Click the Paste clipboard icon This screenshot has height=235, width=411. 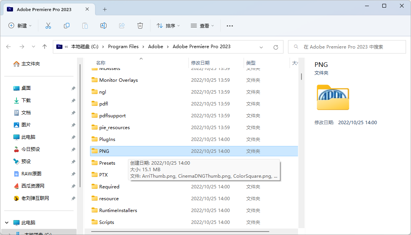[x=85, y=26]
